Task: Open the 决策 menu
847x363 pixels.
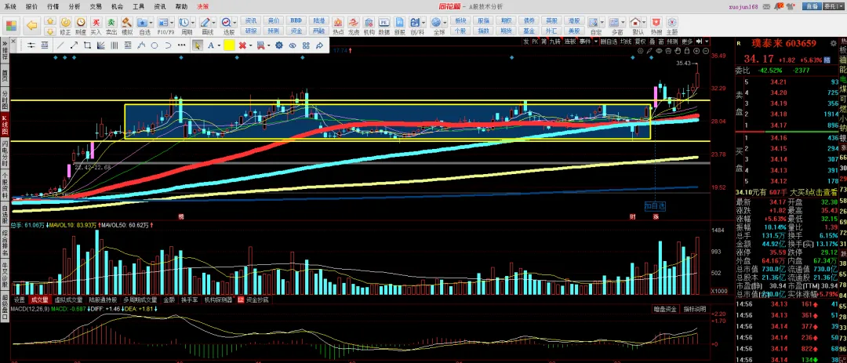Action: [x=202, y=6]
